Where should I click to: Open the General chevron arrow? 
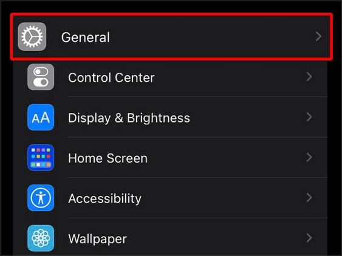pos(318,36)
